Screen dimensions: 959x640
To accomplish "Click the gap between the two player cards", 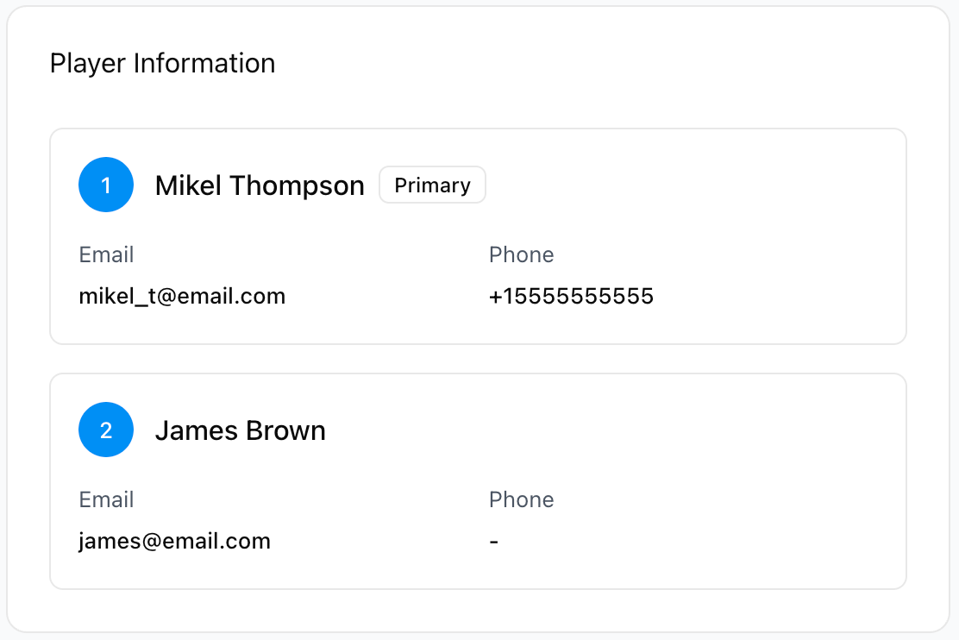I will click(x=479, y=359).
